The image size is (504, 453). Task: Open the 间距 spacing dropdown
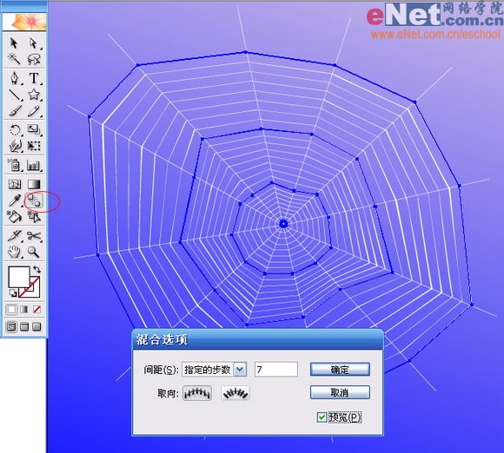tap(240, 370)
